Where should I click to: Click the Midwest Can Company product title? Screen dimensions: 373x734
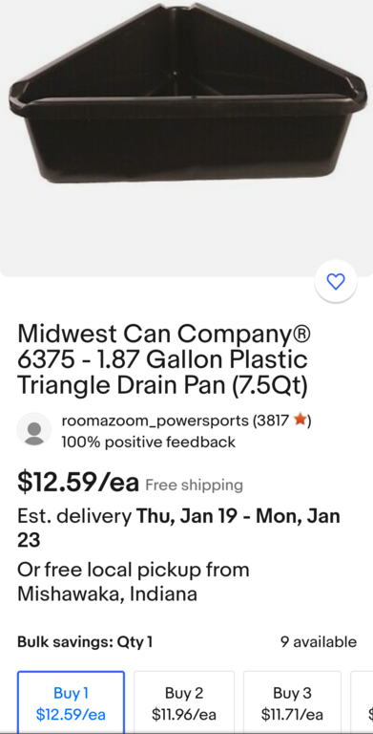(164, 359)
